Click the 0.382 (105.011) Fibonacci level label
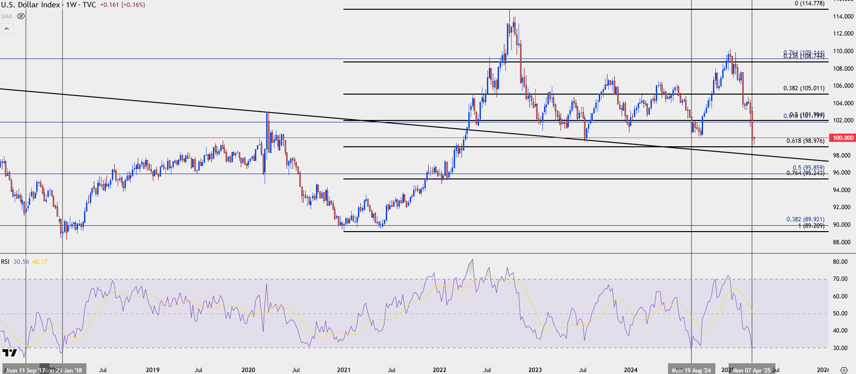The image size is (856, 374). click(804, 88)
